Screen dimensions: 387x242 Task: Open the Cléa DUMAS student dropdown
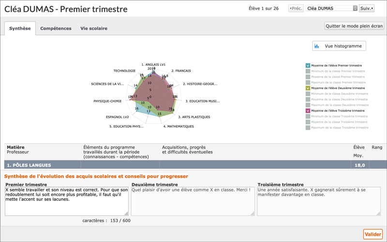[x=331, y=8]
